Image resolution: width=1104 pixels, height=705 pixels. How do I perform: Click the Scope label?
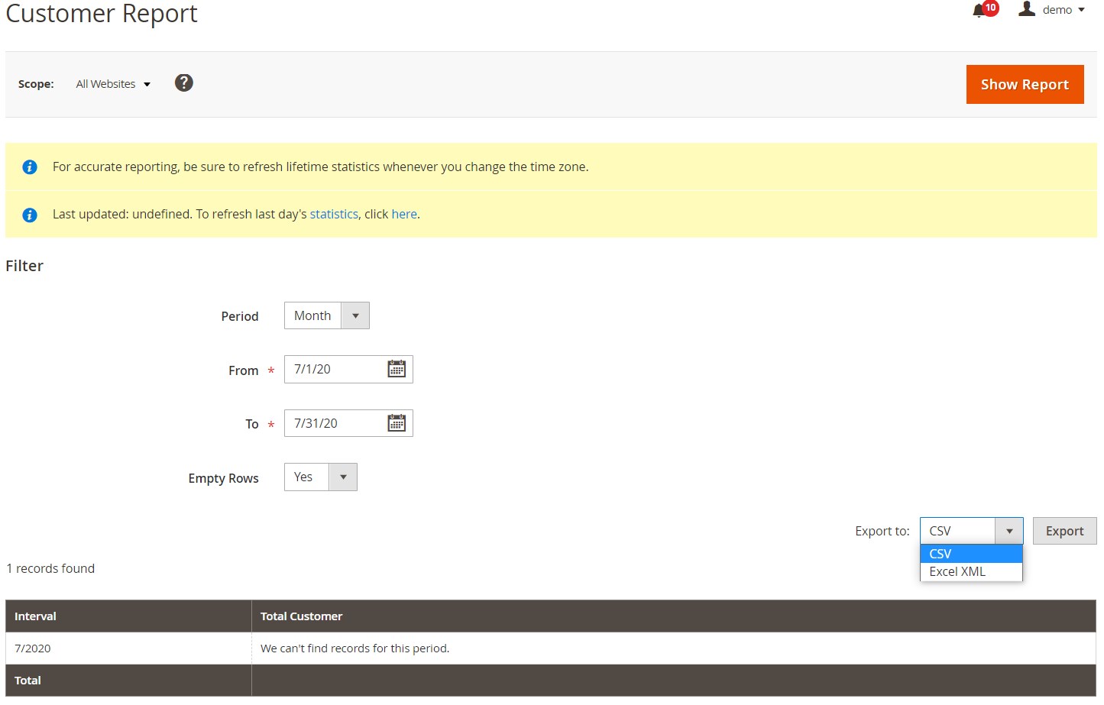point(36,84)
